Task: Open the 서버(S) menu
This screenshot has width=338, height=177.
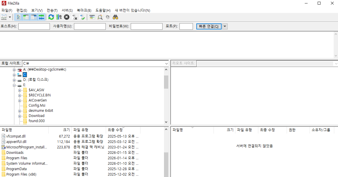Action: (x=67, y=10)
